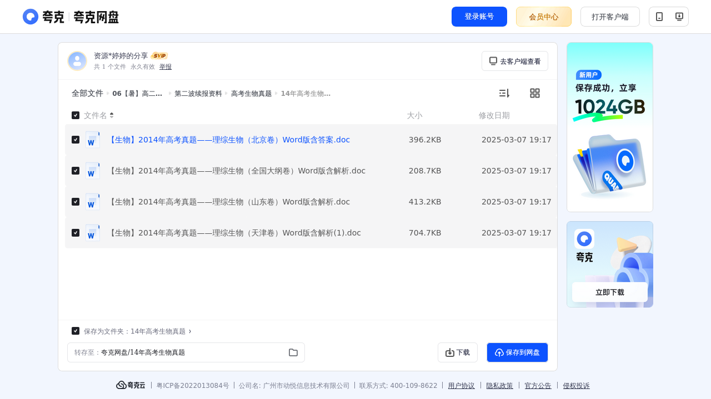
Task: Click the Quark logo icon
Action: coord(31,17)
